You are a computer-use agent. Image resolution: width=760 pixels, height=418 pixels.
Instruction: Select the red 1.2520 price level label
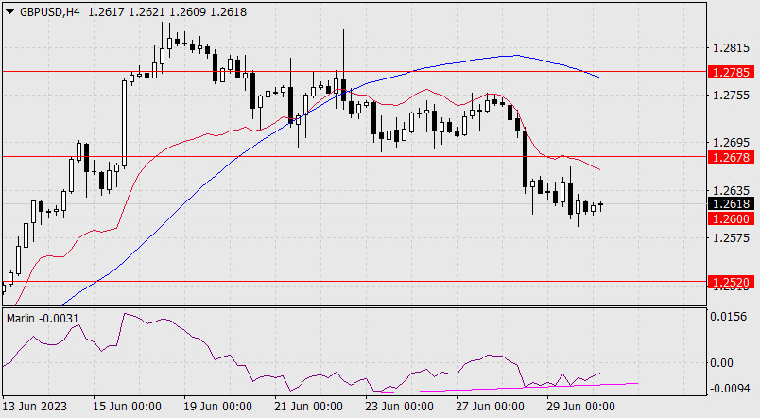(732, 282)
